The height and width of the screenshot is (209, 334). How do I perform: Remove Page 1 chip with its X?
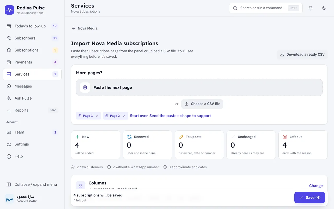(97, 116)
